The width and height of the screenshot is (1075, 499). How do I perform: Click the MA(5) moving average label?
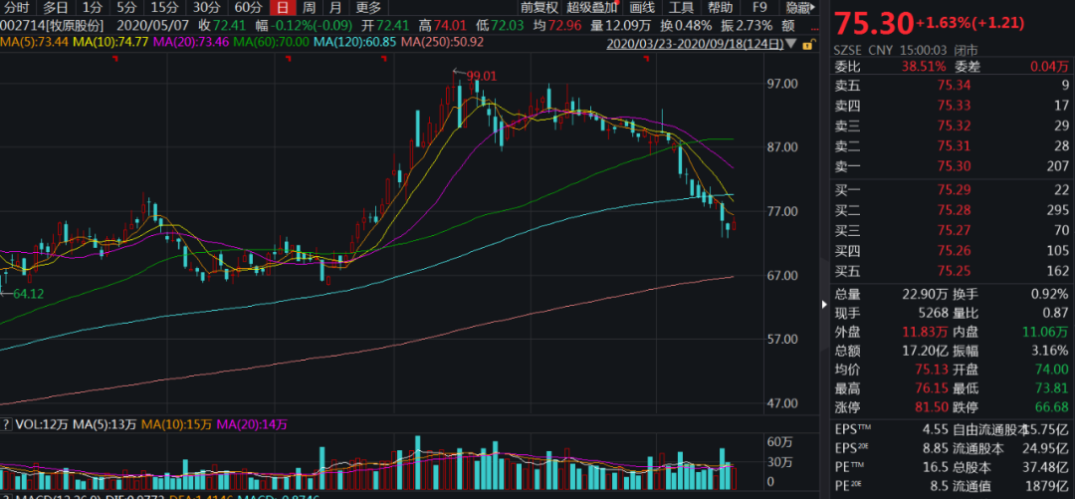pyautogui.click(x=33, y=42)
